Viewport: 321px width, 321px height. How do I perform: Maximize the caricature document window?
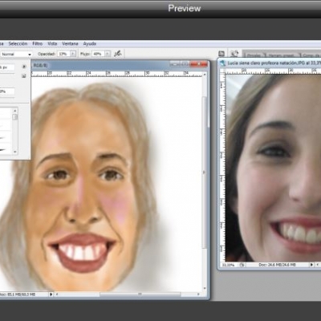click(185, 64)
